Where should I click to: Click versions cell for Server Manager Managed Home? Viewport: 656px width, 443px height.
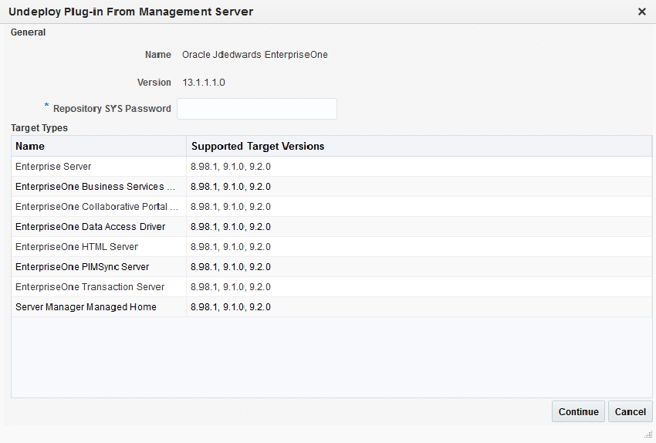(231, 307)
